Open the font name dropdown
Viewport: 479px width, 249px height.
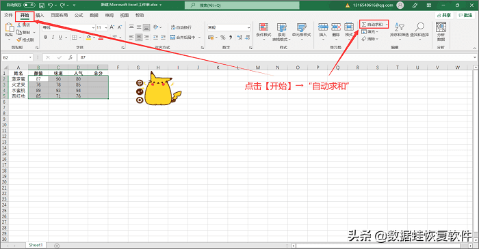[94, 28]
